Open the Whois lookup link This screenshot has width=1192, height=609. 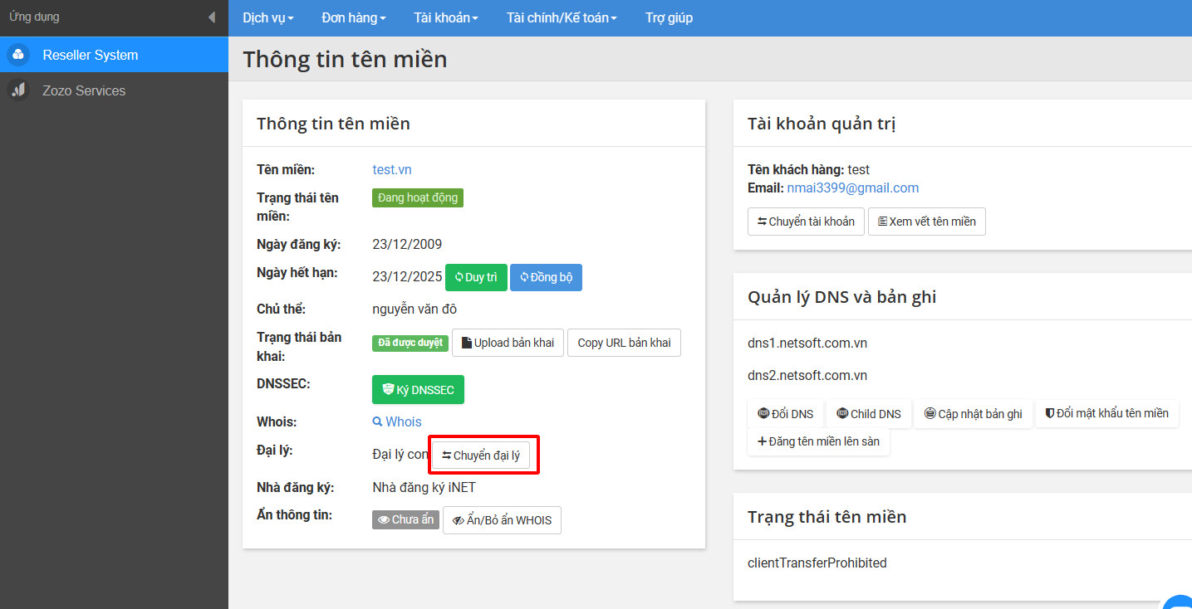point(397,421)
